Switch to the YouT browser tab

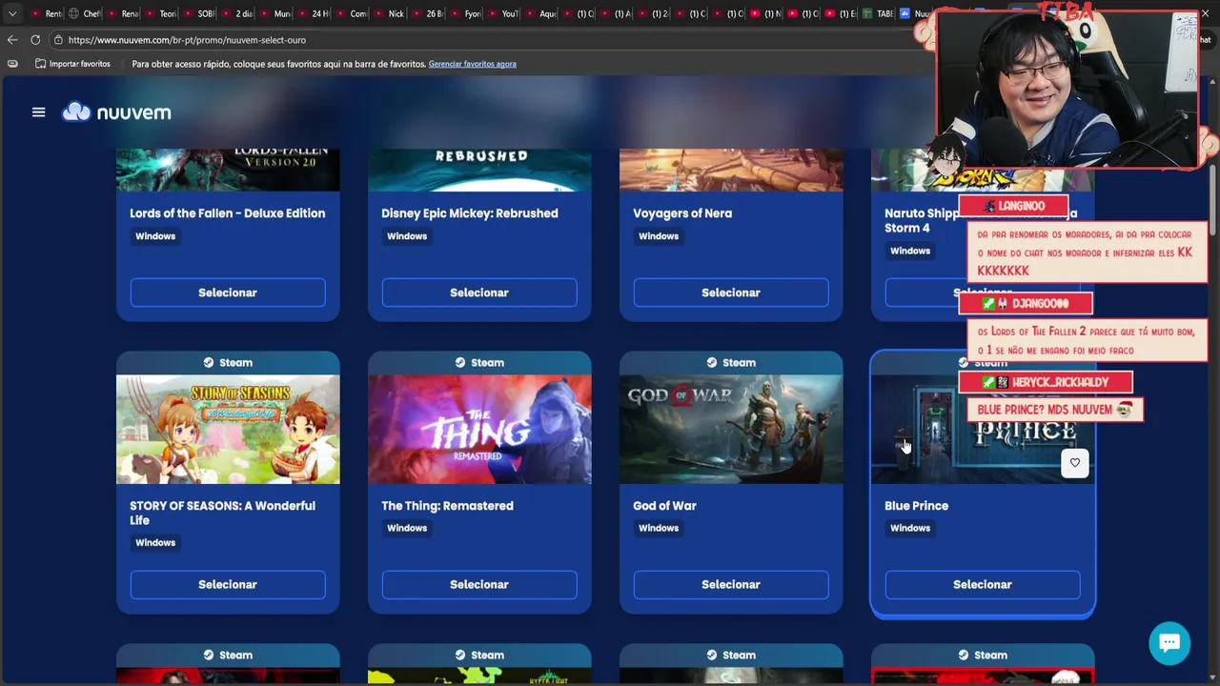[x=502, y=13]
